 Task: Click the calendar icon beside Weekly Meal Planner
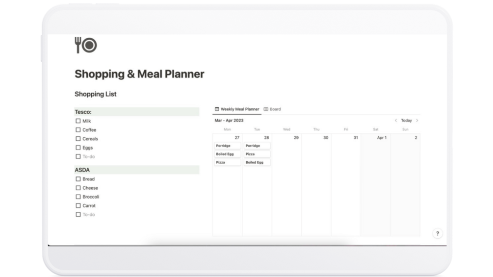click(x=217, y=109)
